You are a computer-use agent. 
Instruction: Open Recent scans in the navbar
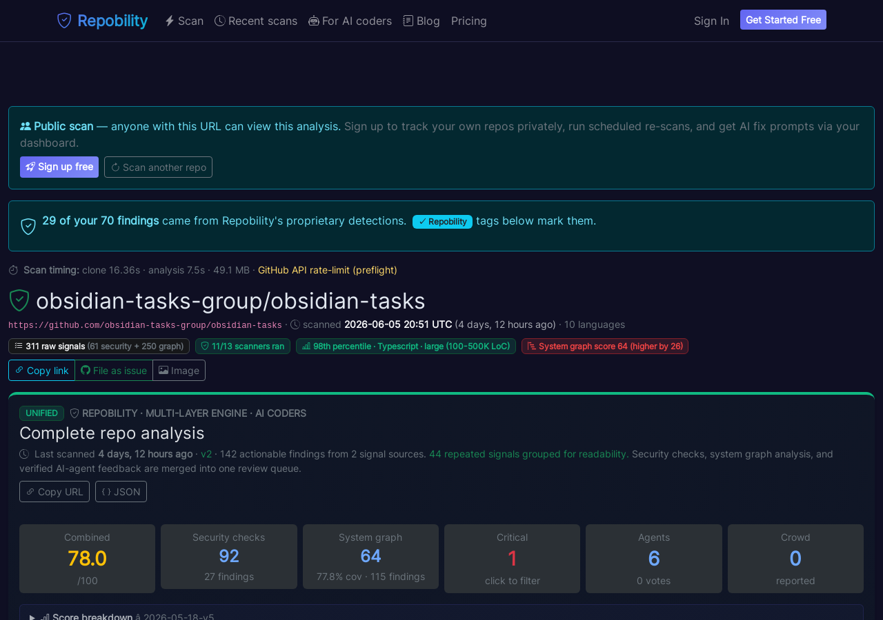click(x=256, y=21)
